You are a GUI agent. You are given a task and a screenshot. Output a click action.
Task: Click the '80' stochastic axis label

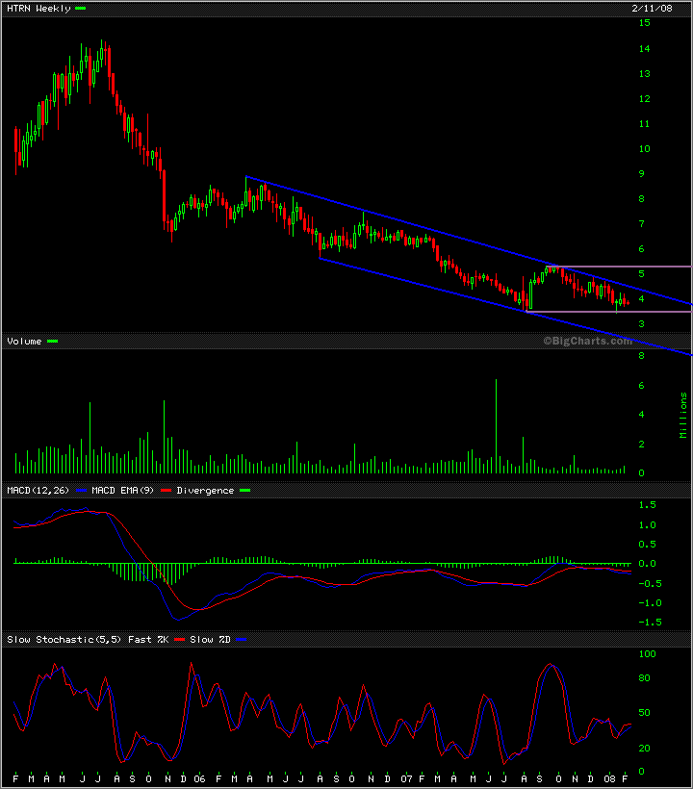[645, 677]
